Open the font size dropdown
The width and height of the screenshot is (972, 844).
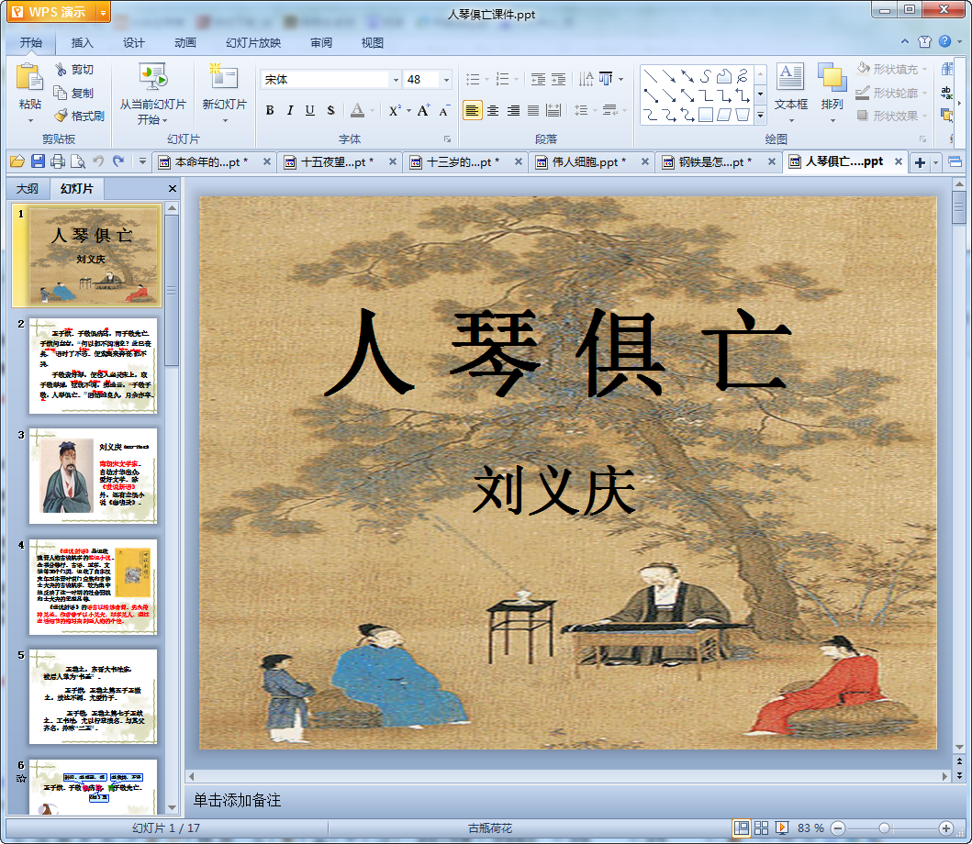(446, 79)
